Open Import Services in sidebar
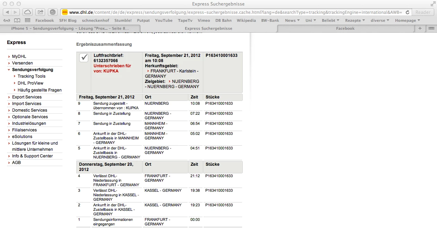The width and height of the screenshot is (437, 250). point(27,104)
